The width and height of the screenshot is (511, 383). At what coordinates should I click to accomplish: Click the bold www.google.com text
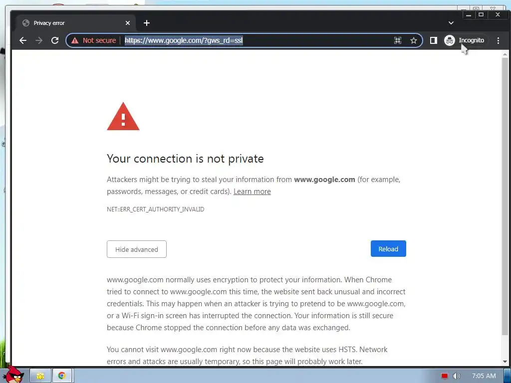(x=324, y=180)
